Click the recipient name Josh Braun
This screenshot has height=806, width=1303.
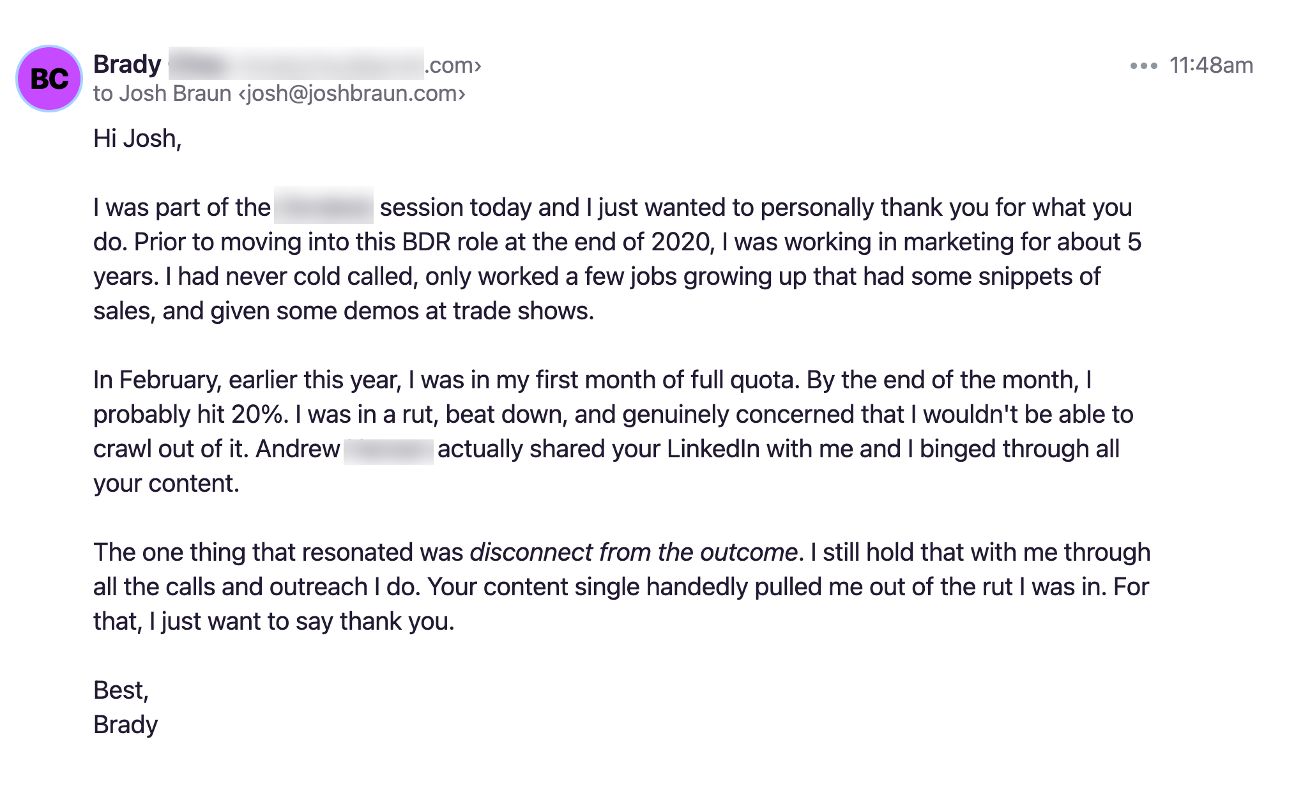176,93
